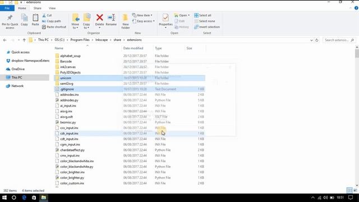Viewport: 359px width, 202px height.
Task: Click Select all in ribbon
Action: pyautogui.click(x=202, y=15)
